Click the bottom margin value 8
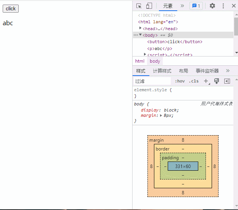238x210 pixels. [183, 193]
